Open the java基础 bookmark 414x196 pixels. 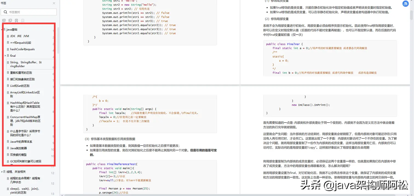[x=12, y=29]
